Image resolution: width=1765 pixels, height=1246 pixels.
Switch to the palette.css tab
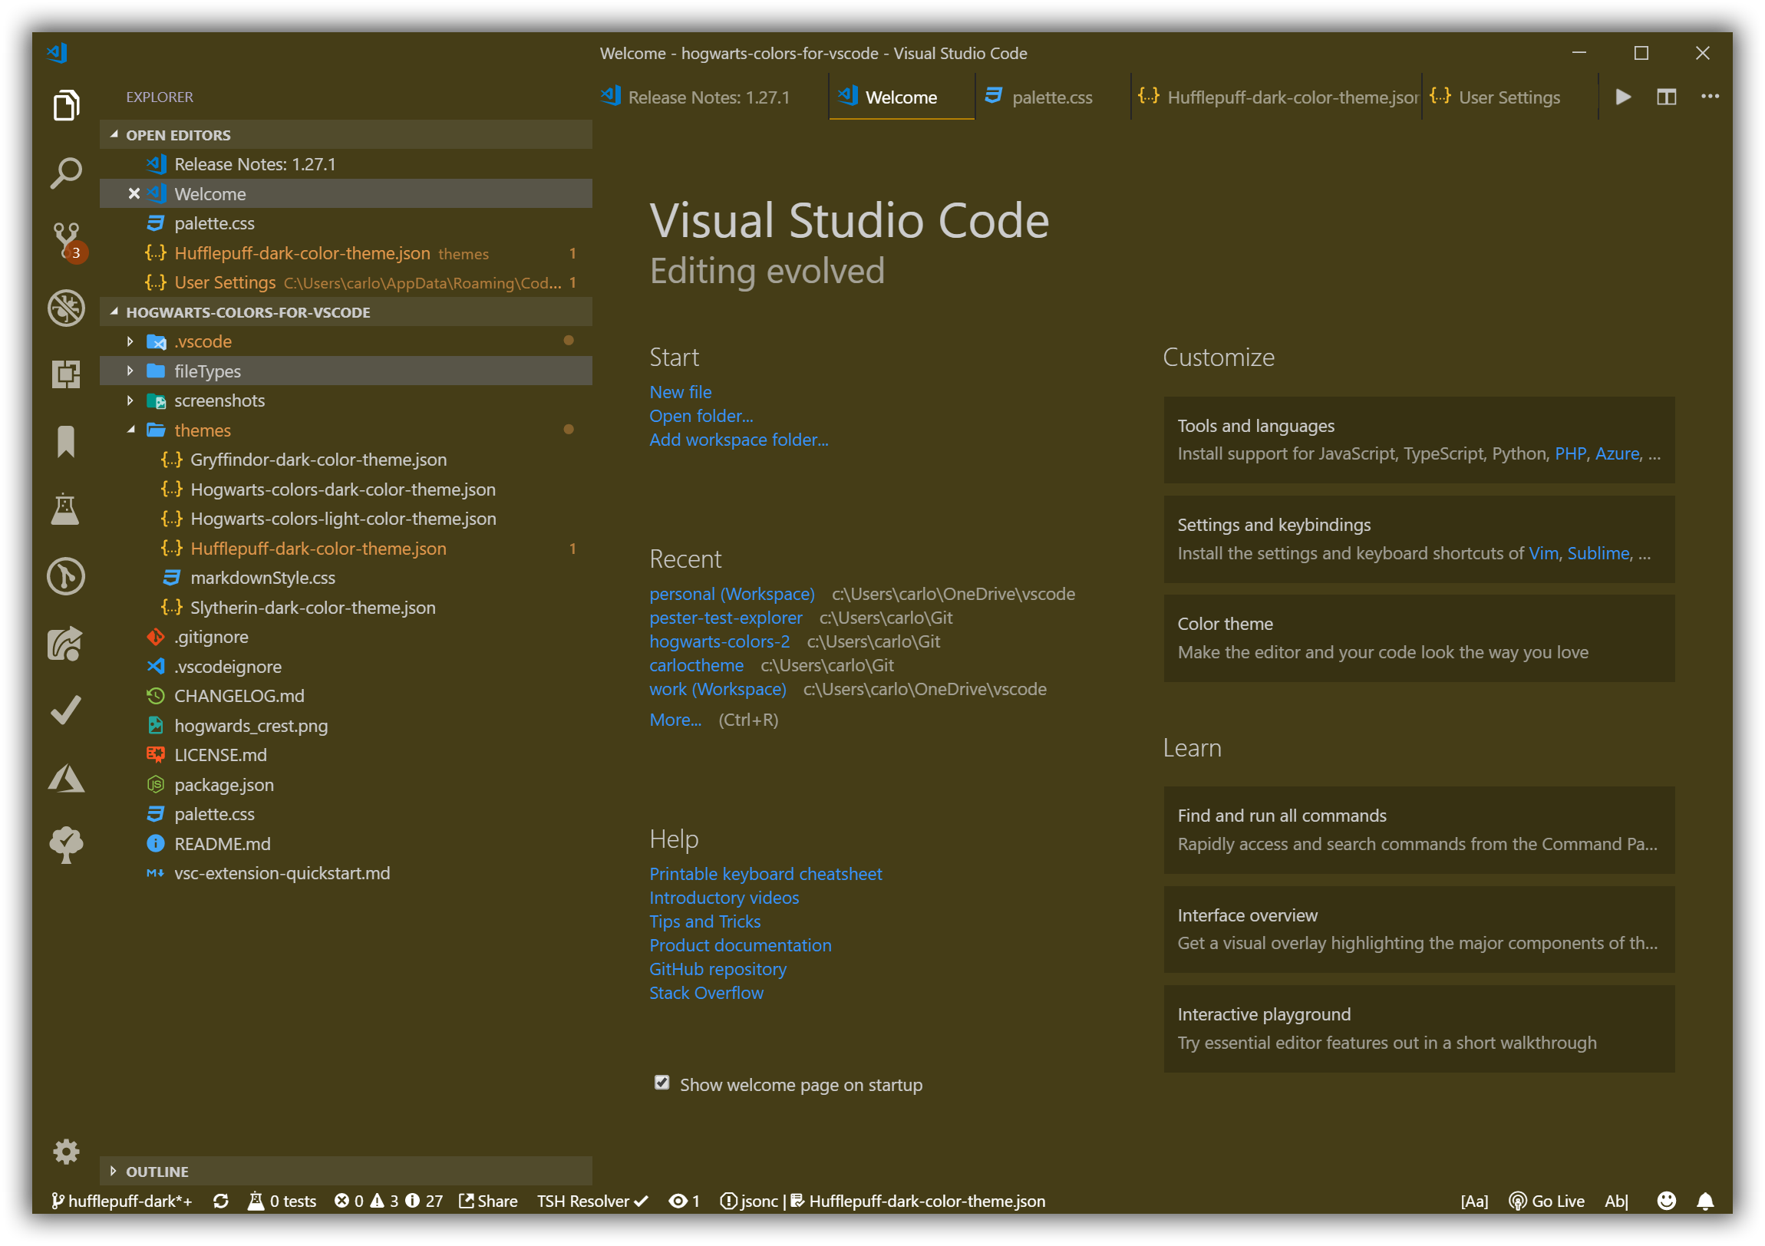click(x=1051, y=97)
